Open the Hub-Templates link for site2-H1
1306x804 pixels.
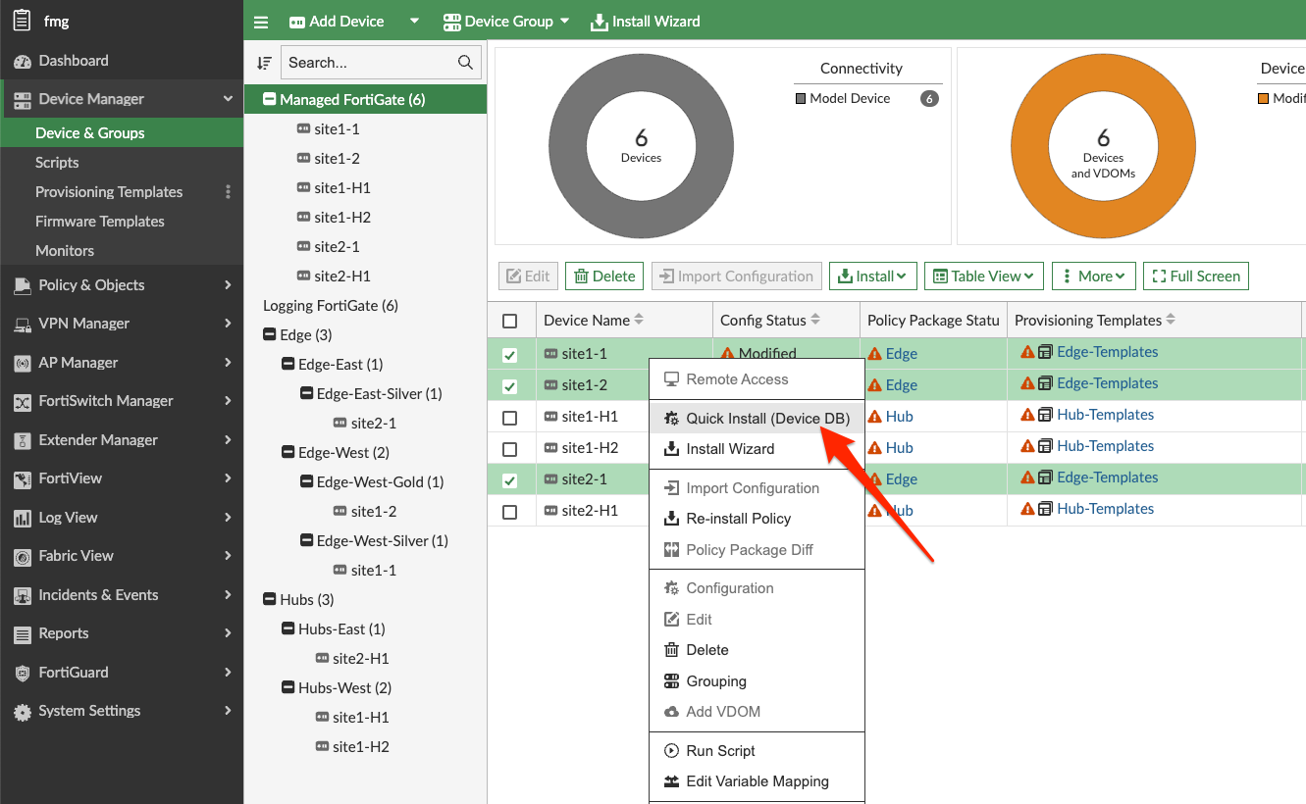pyautogui.click(x=1105, y=509)
